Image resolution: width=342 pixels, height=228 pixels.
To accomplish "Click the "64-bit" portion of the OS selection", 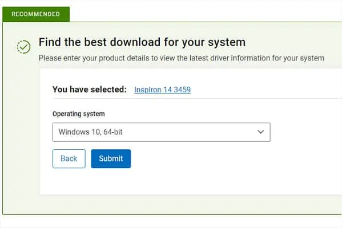I will click(x=113, y=132).
